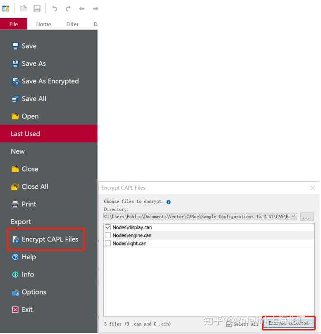Uncheck the Nodes\display.can checkbox

[x=108, y=227]
